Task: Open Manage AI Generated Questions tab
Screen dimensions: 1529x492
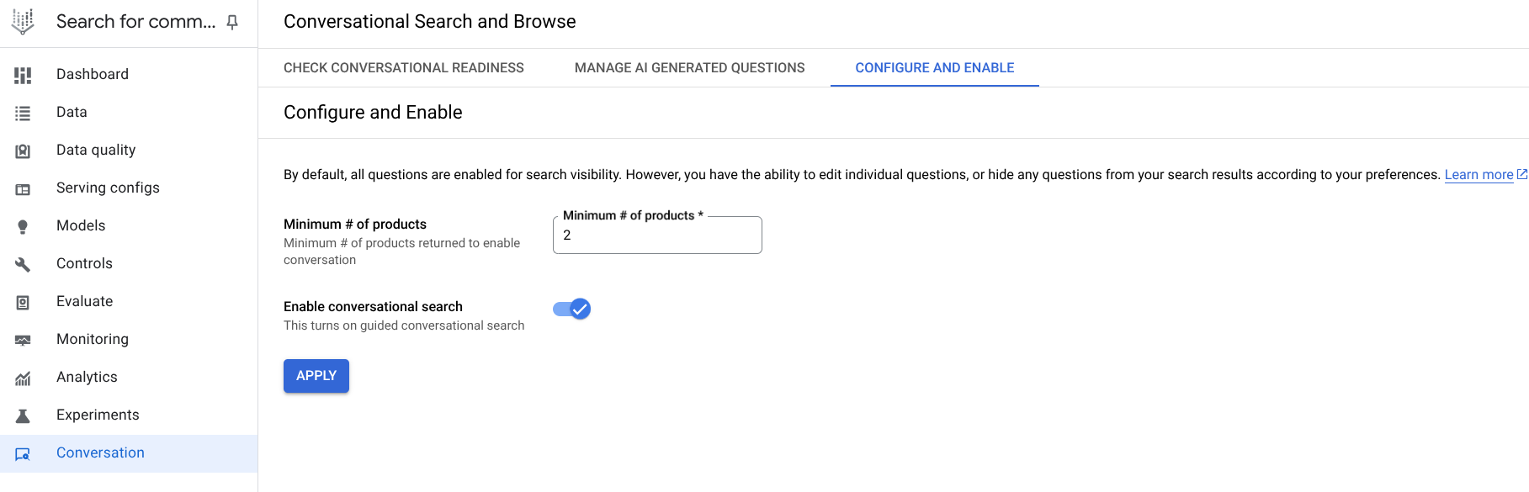Action: (689, 68)
